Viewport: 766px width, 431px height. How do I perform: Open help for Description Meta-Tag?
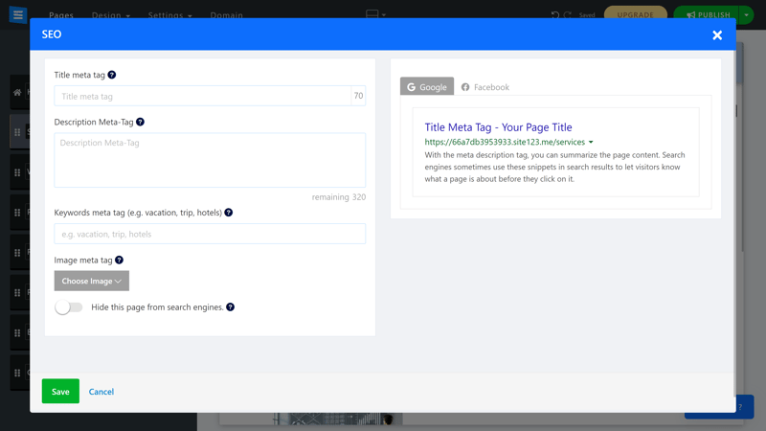click(x=140, y=122)
